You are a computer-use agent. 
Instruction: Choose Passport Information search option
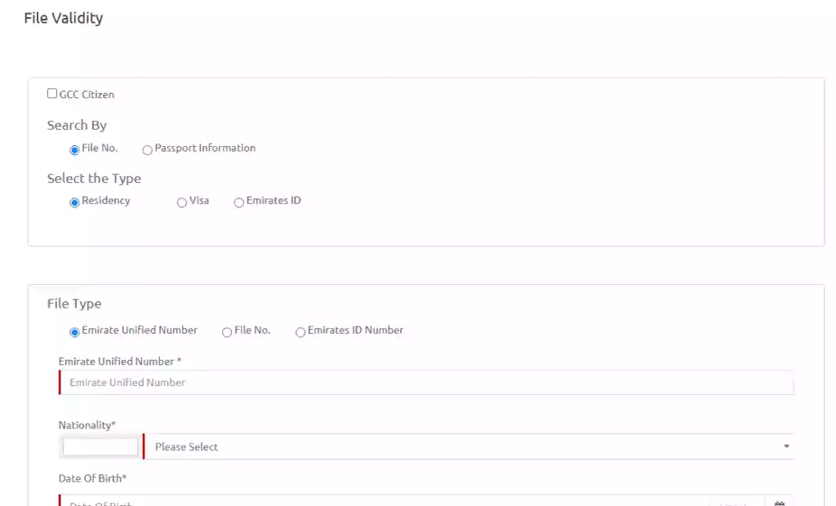click(x=147, y=150)
